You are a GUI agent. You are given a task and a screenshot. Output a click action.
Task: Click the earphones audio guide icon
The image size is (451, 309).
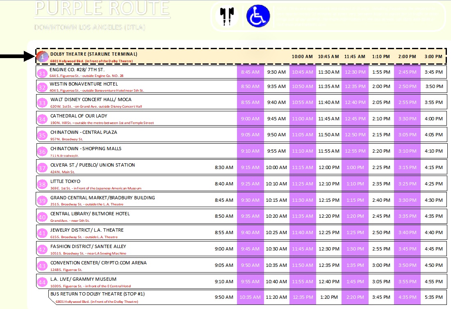click(x=226, y=17)
